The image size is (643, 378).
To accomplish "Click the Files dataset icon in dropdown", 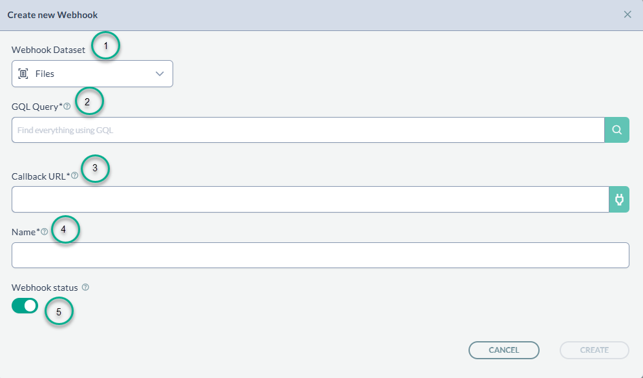I will [x=23, y=74].
